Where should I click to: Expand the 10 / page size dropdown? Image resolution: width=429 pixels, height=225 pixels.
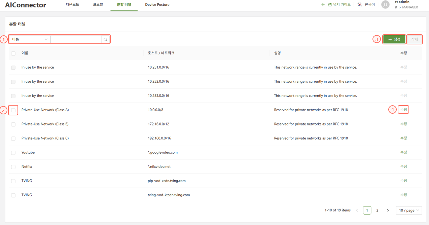point(409,210)
